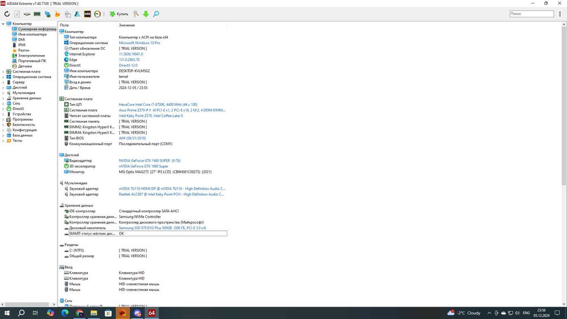Select Суммарная информация in the tree
The width and height of the screenshot is (567, 319).
click(37, 29)
